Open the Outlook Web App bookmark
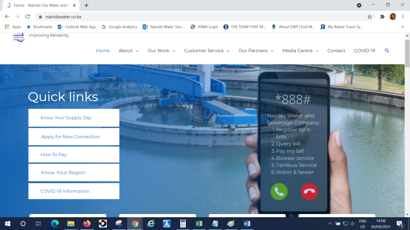Screen dimensions: 410x230 (77, 27)
